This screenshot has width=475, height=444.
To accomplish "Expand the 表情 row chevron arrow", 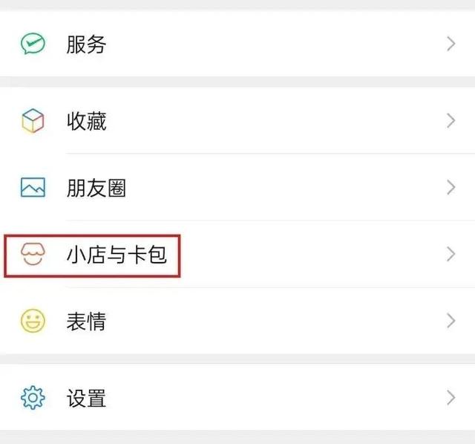I will click(x=451, y=321).
